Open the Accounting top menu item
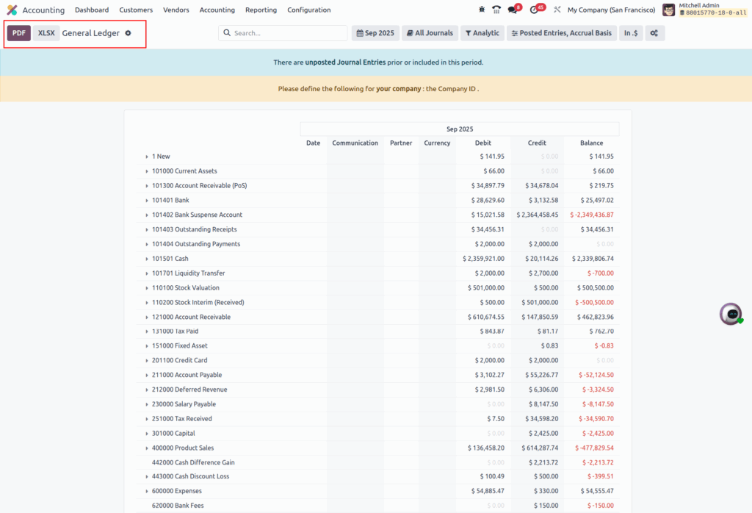This screenshot has height=513, width=752. [217, 10]
